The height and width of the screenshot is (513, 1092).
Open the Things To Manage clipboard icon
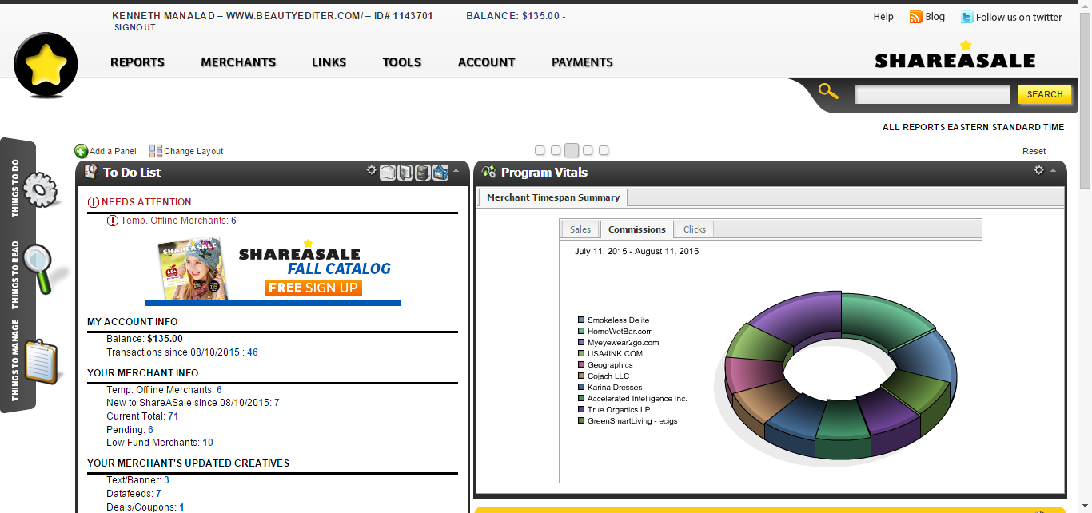[x=42, y=362]
